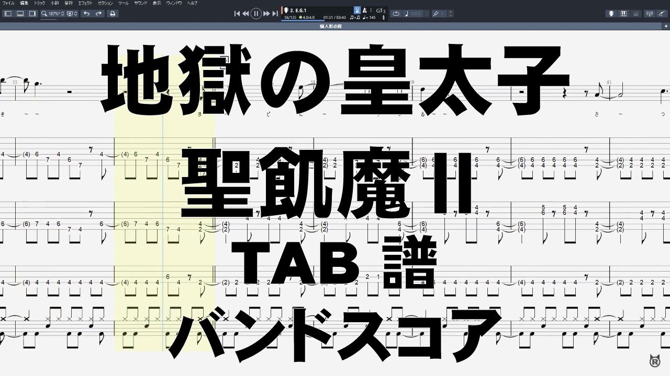Jump to song start with skip-back button
This screenshot has width=670, height=376.
(237, 14)
